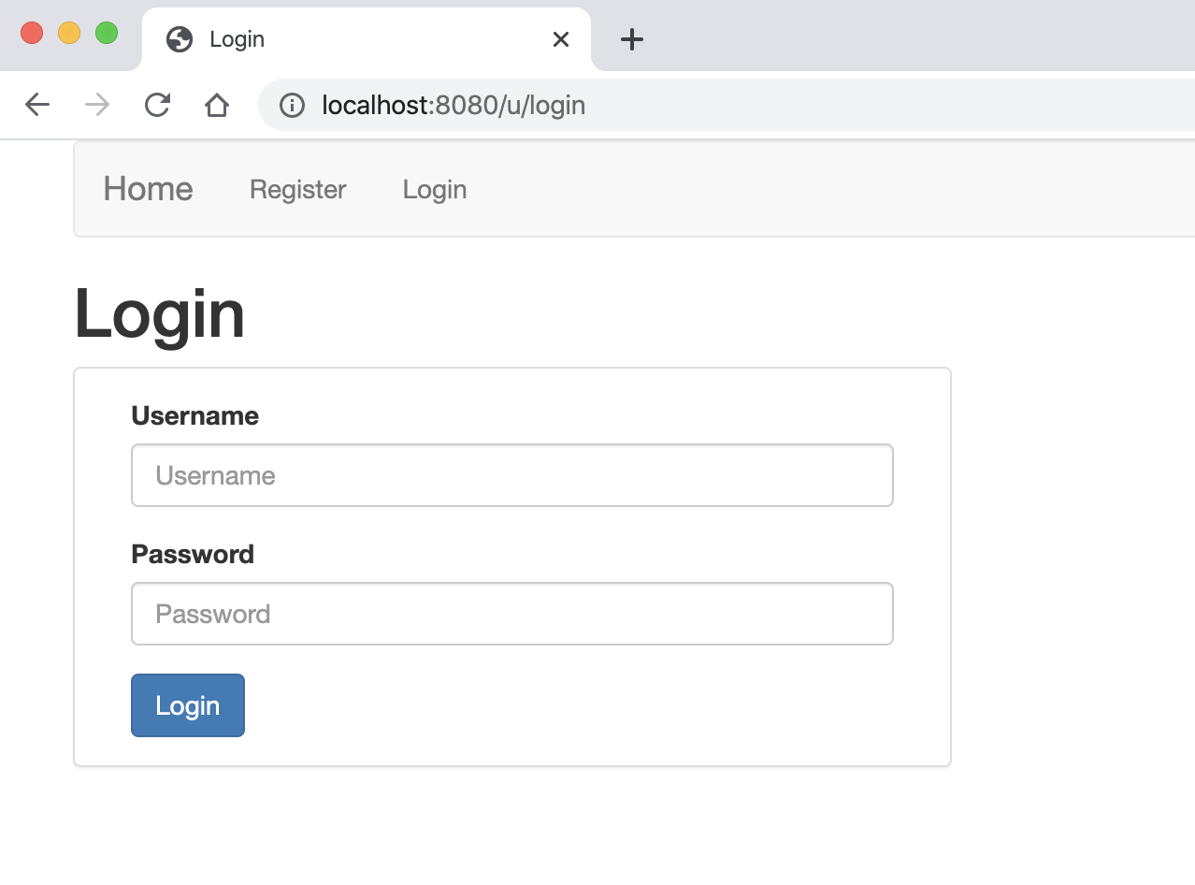Click the bold Password label

[193, 554]
